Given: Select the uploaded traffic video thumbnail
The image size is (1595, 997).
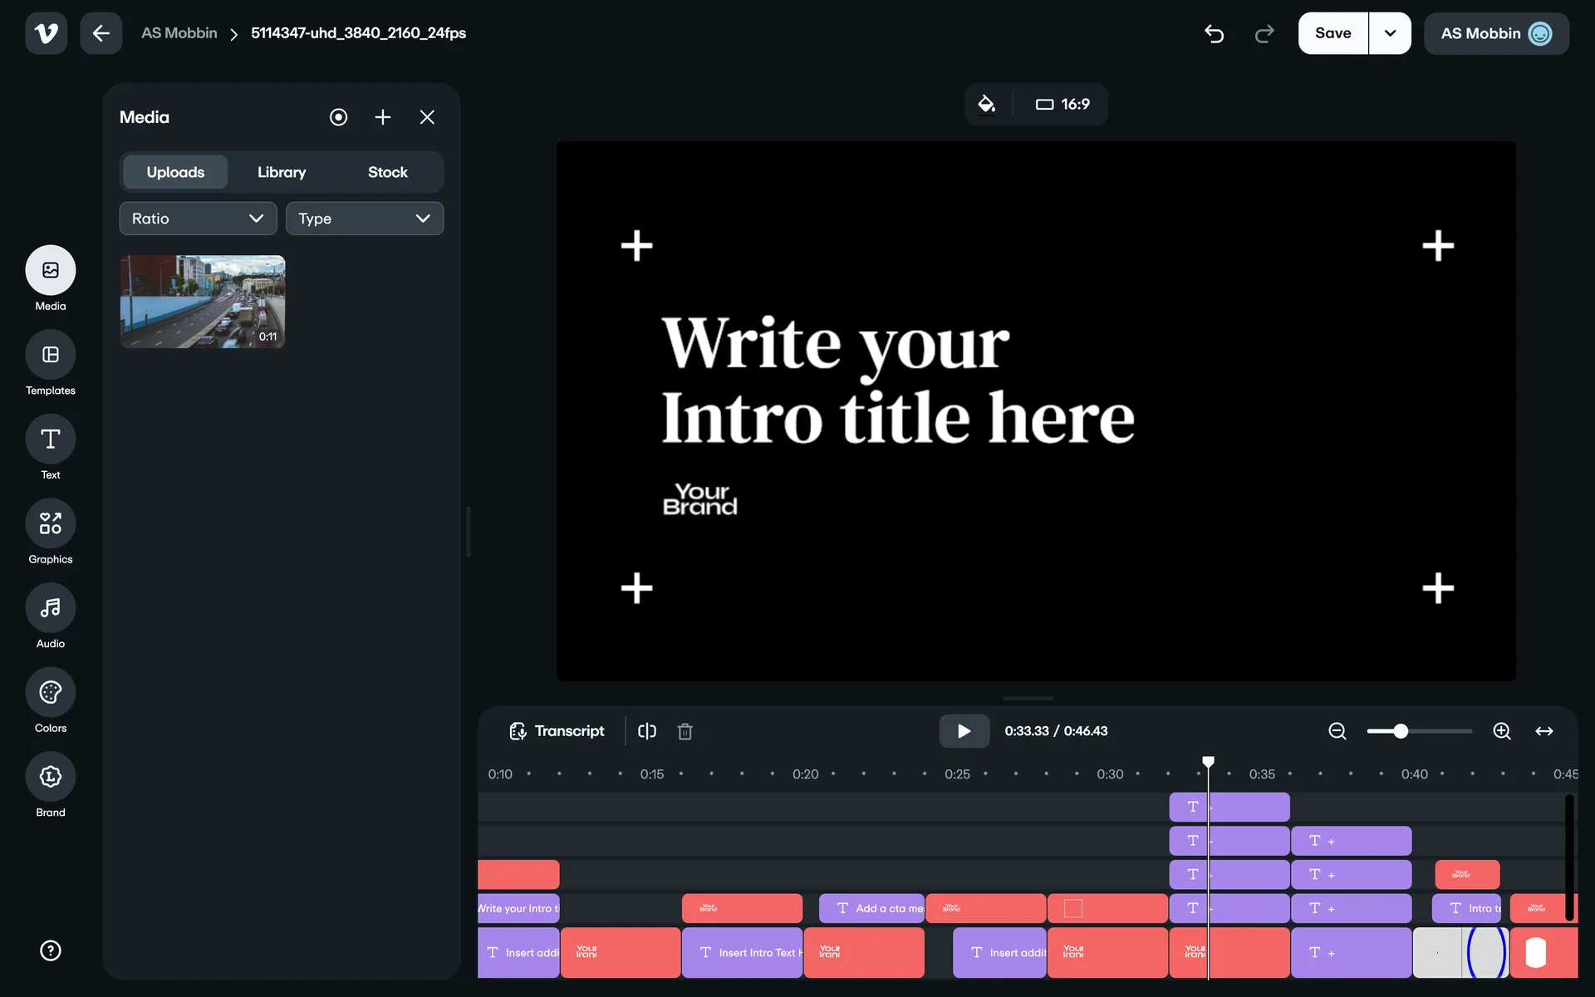Looking at the screenshot, I should point(203,302).
